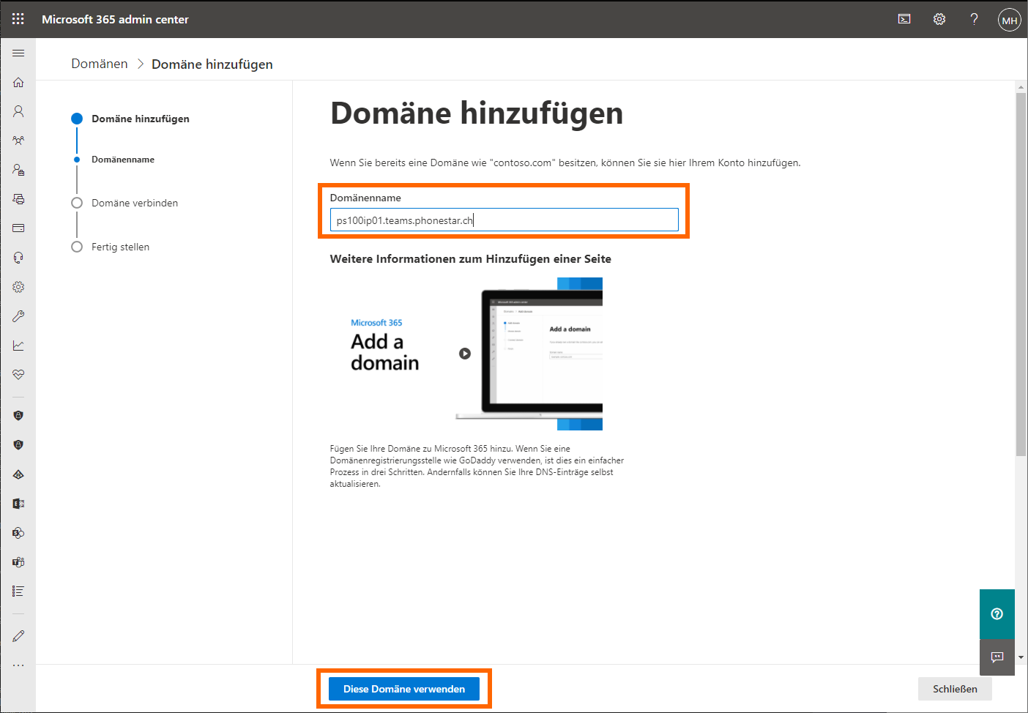The height and width of the screenshot is (713, 1028).
Task: Open Roles icon with person and lock
Action: [18, 170]
